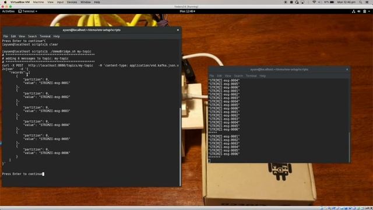Open the Devices menu
The width and height of the screenshot is (373, 210).
72,2
